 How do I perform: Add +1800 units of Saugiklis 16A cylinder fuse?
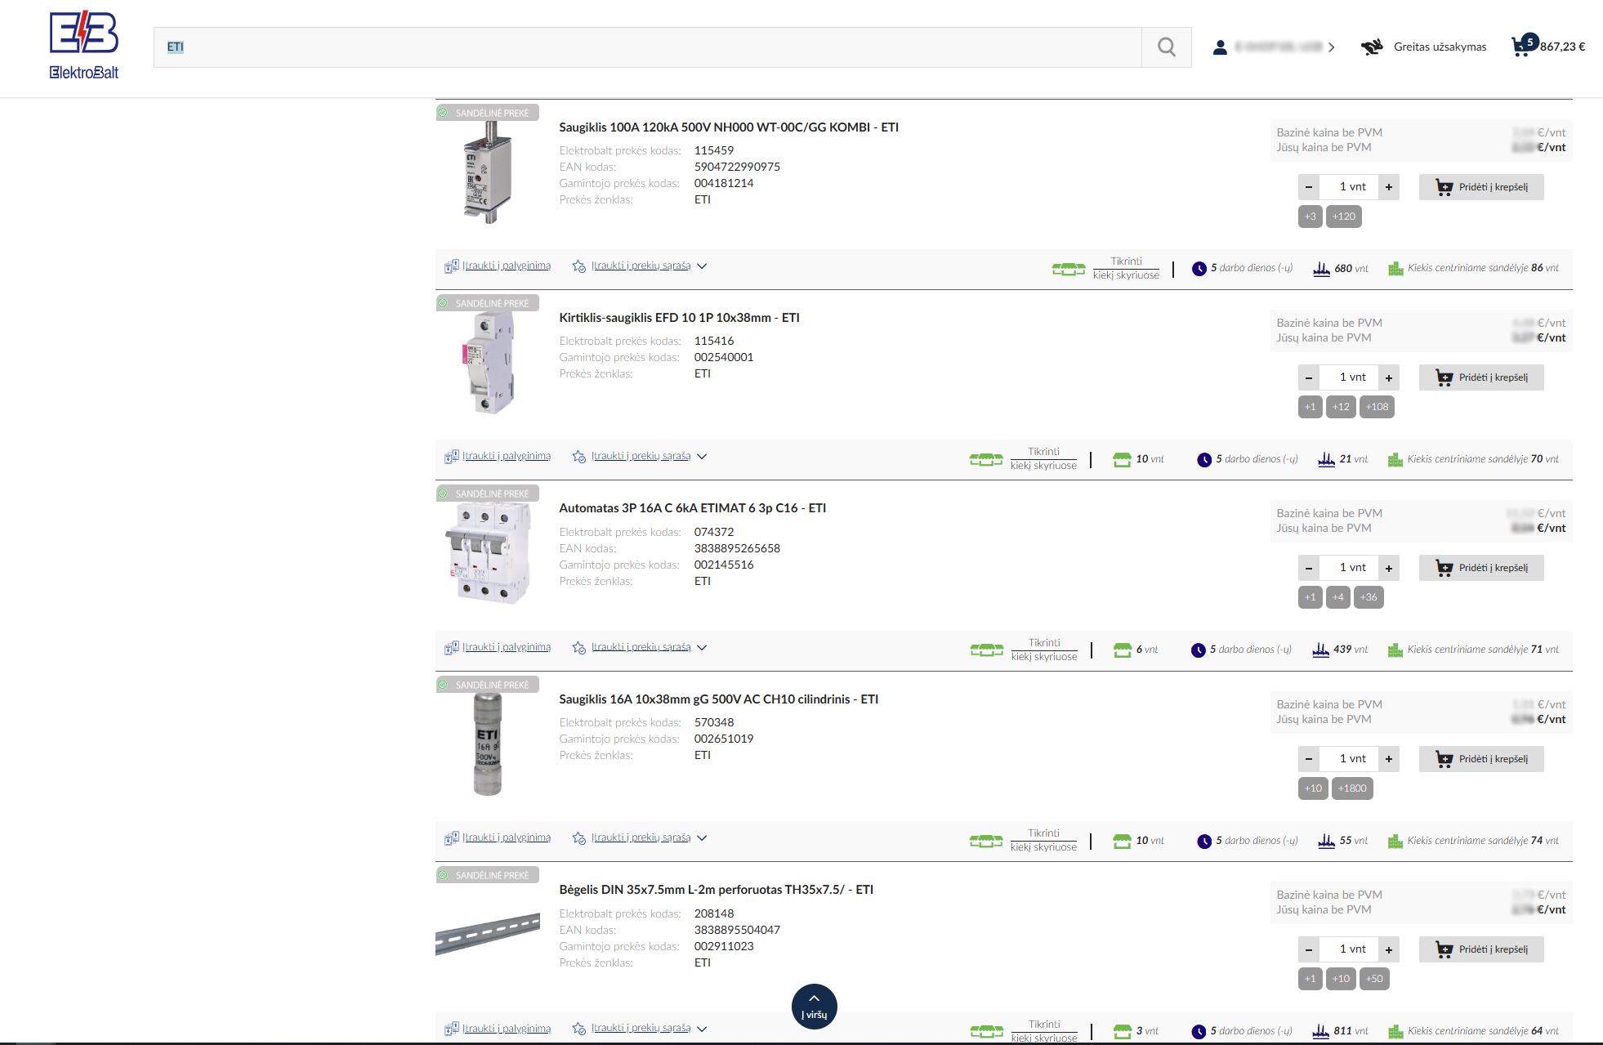[1352, 788]
